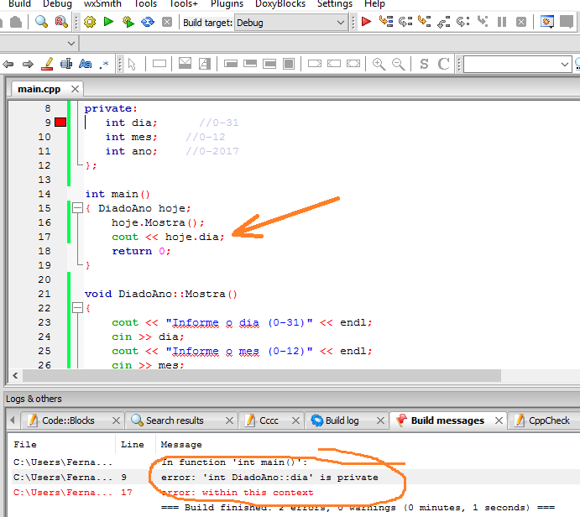
Task: Toggle the match case Aa option
Action: coord(85,64)
